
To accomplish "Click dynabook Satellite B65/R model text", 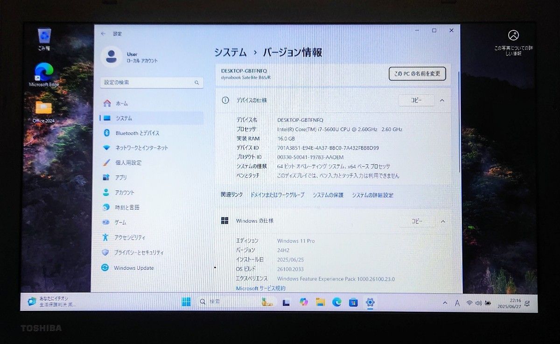I will point(246,77).
